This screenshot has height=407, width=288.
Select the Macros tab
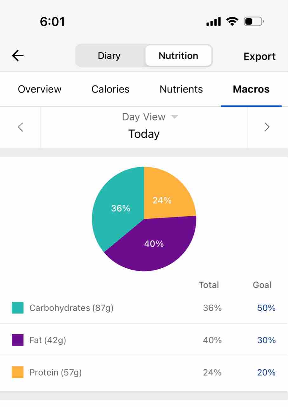(251, 89)
